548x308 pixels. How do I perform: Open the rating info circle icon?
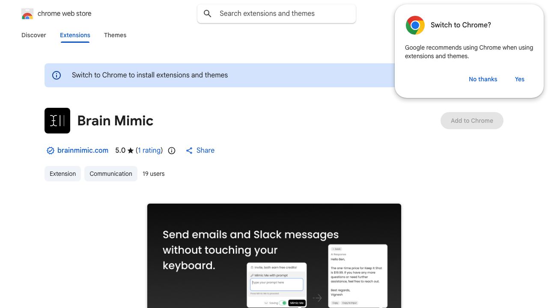pyautogui.click(x=172, y=151)
